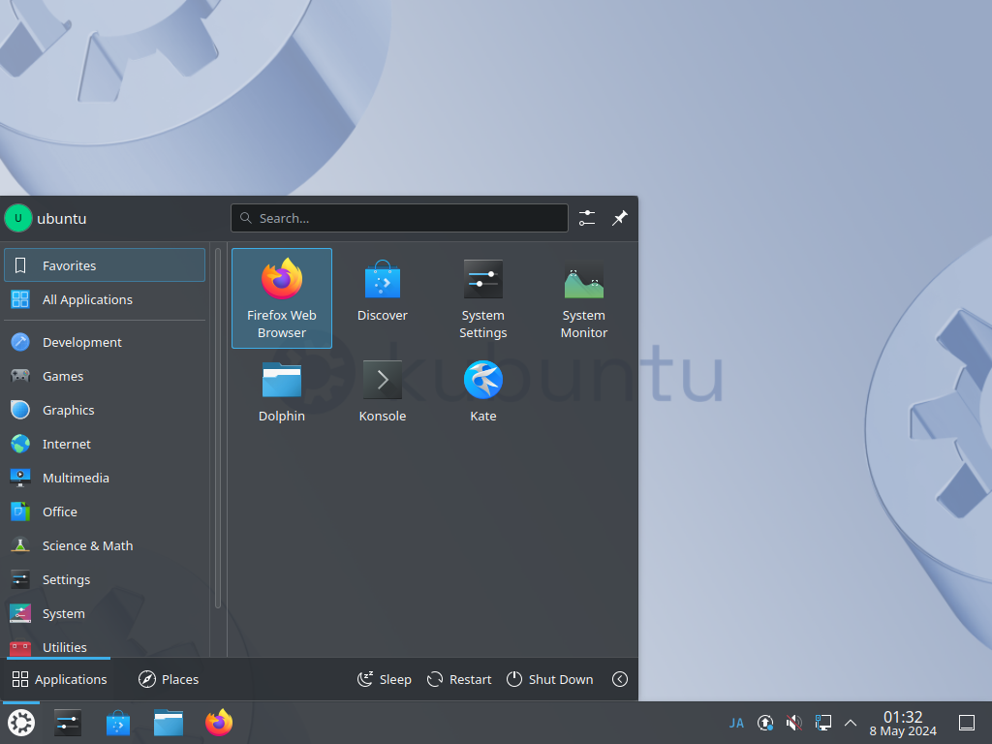Image resolution: width=992 pixels, height=744 pixels.
Task: Click the Search input field
Action: click(399, 218)
